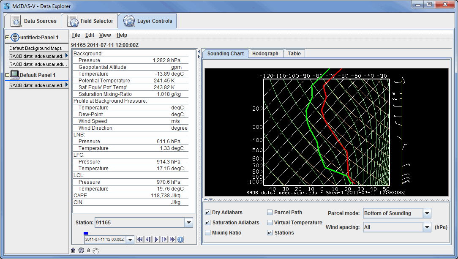Collapse the Default Panel 1 tree node

[7, 75]
